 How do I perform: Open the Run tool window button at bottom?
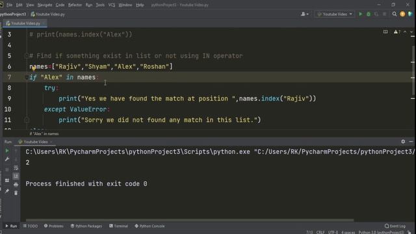click(x=11, y=226)
